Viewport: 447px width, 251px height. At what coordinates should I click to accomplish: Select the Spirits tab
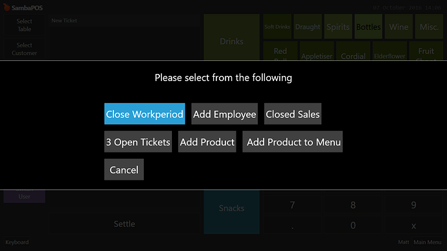point(338,27)
